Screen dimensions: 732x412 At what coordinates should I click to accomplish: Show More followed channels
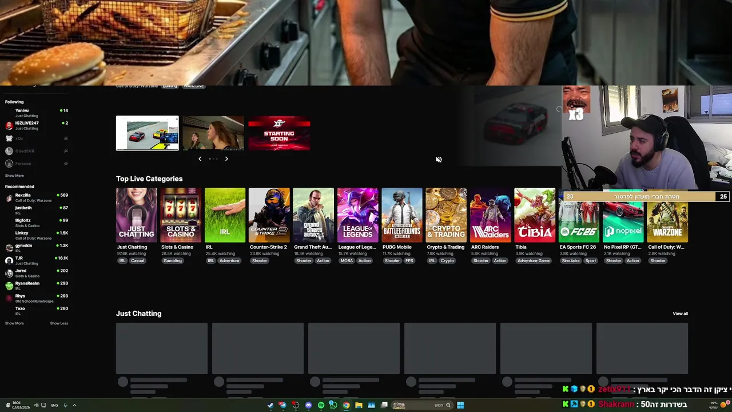[x=14, y=176]
